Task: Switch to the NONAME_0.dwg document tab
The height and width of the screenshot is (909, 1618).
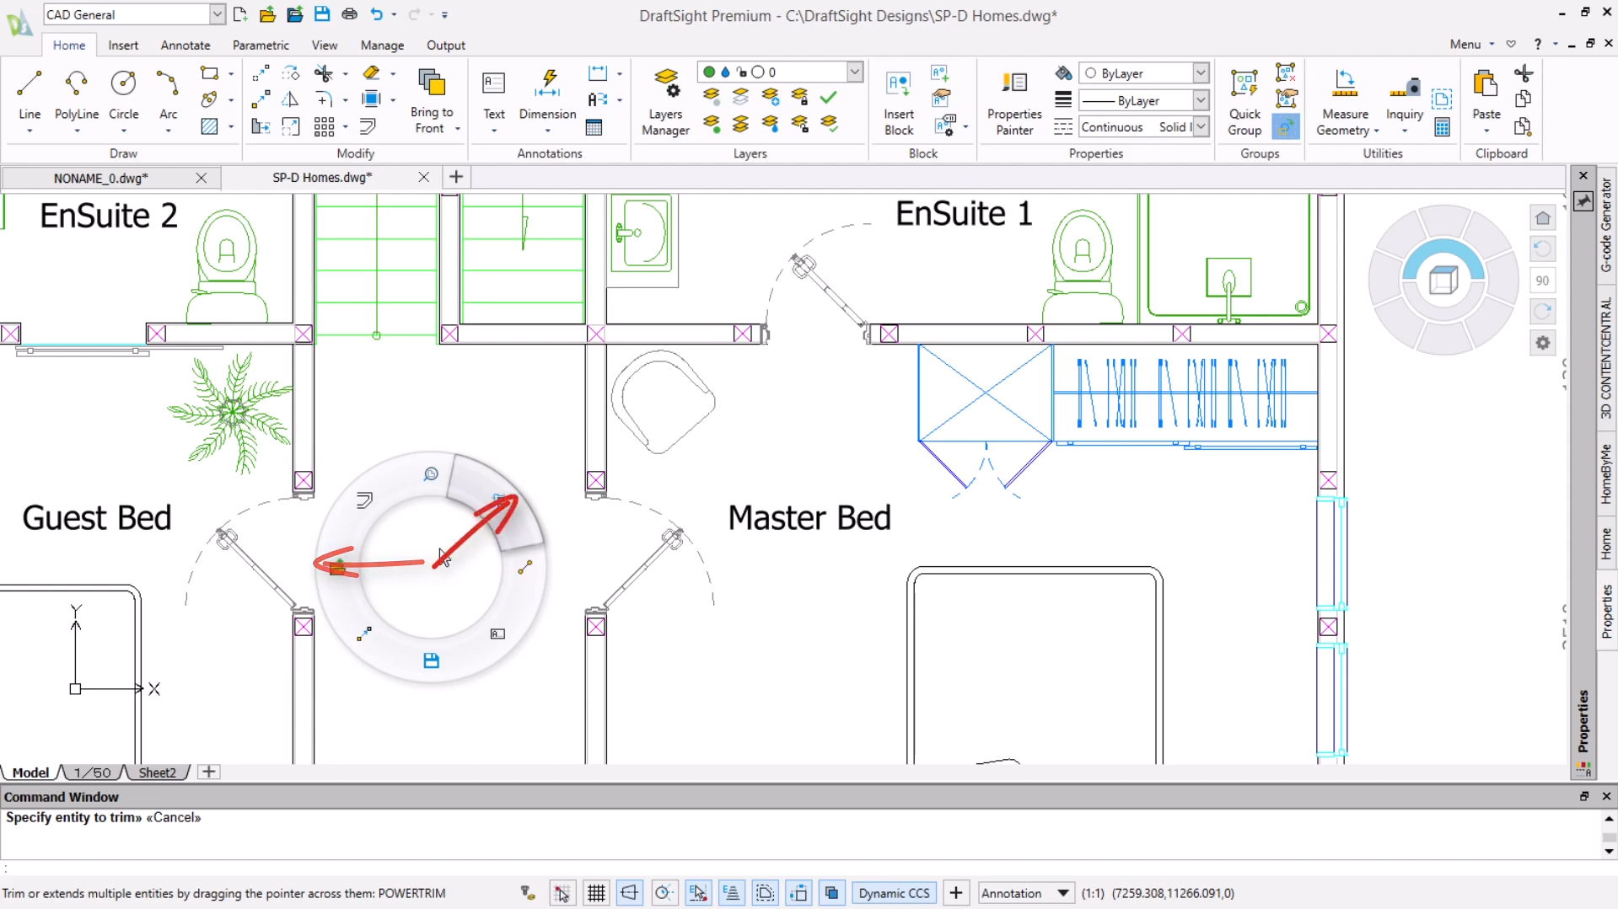Action: coord(101,178)
